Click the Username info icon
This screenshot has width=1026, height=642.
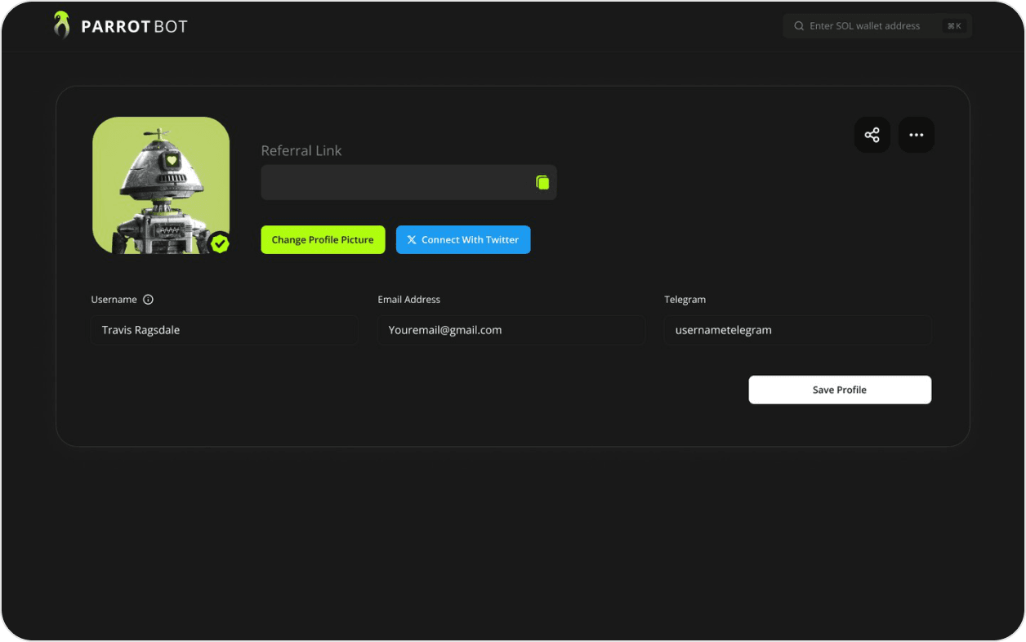148,300
